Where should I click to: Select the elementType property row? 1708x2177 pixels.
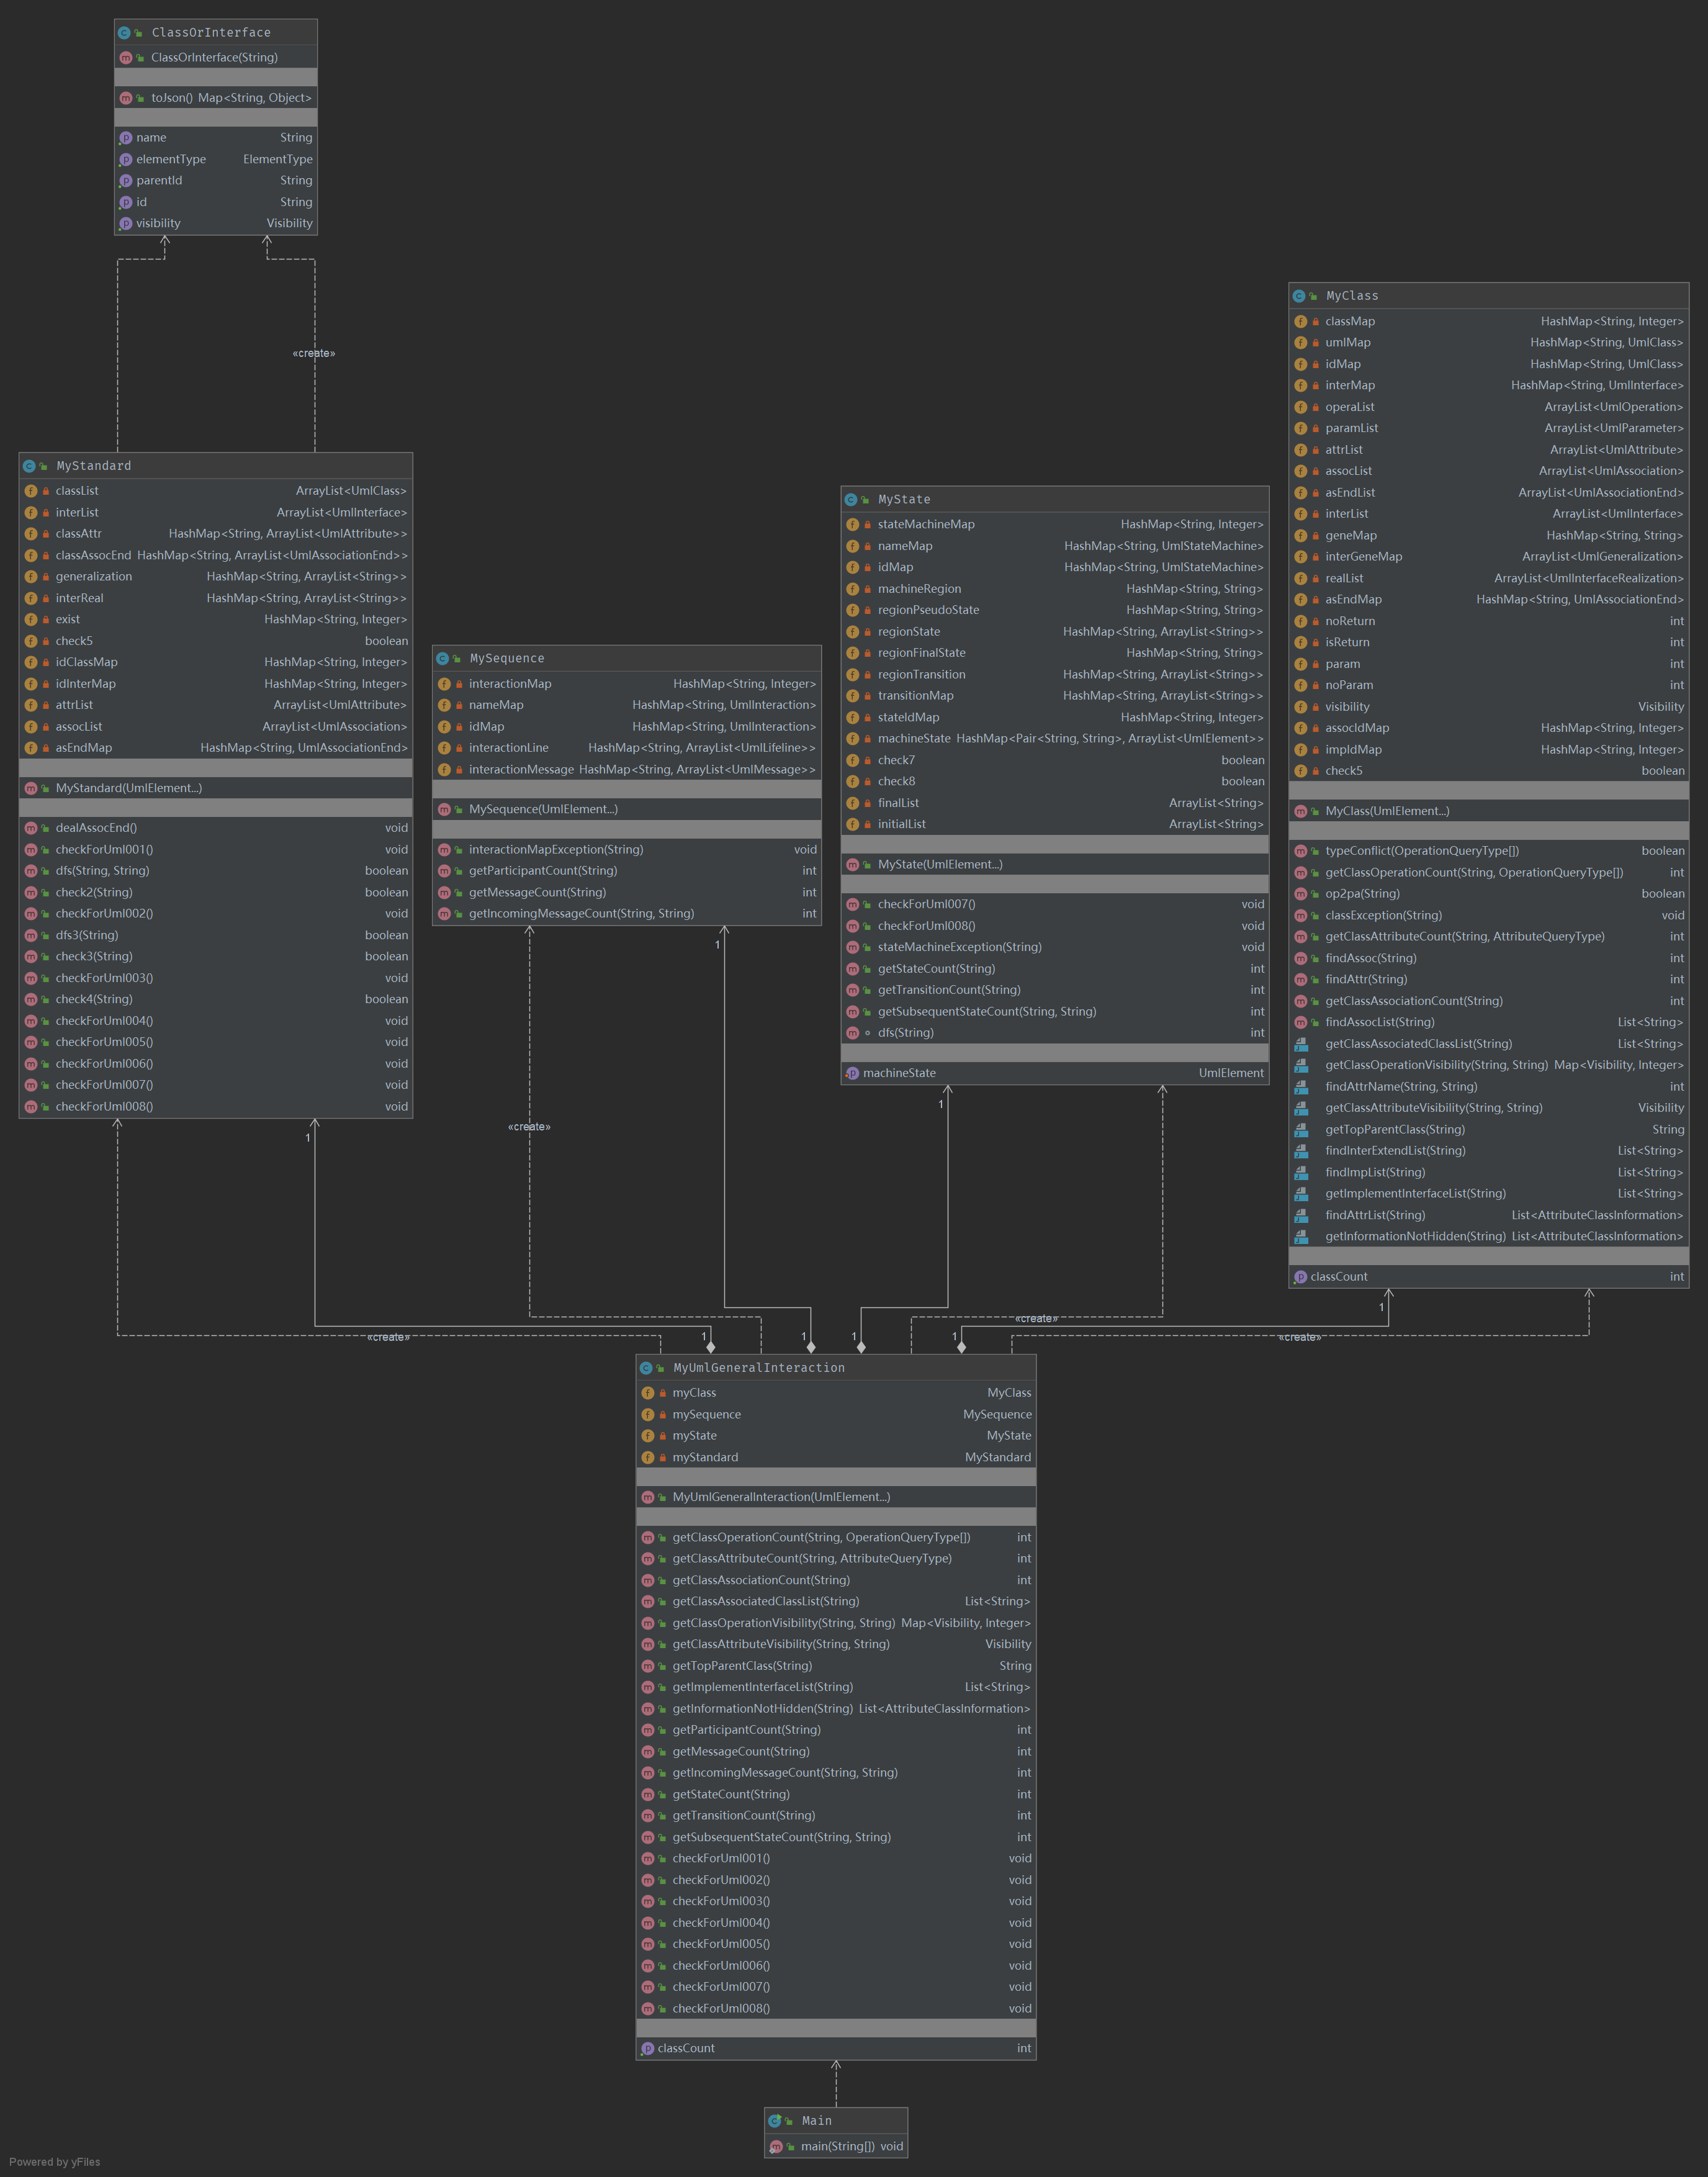pyautogui.click(x=171, y=159)
